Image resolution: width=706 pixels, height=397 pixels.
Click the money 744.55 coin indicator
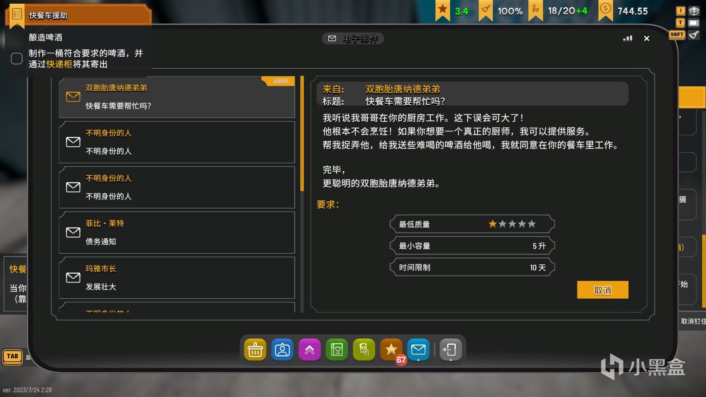tap(623, 11)
